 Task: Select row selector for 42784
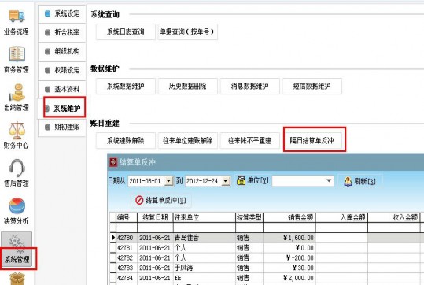coord(113,278)
